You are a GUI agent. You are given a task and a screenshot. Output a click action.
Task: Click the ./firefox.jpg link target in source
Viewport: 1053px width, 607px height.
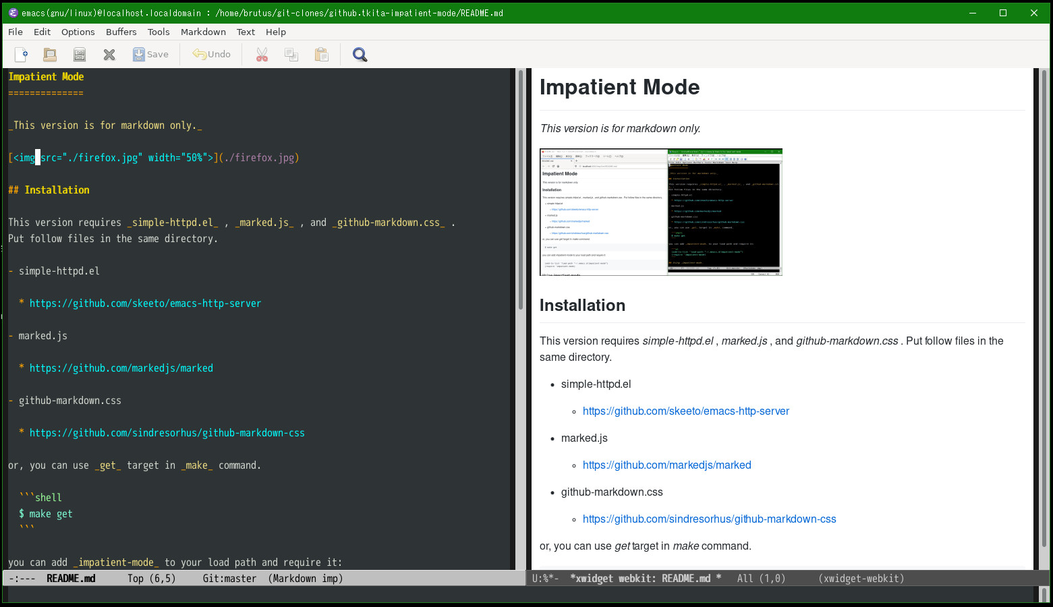(259, 158)
